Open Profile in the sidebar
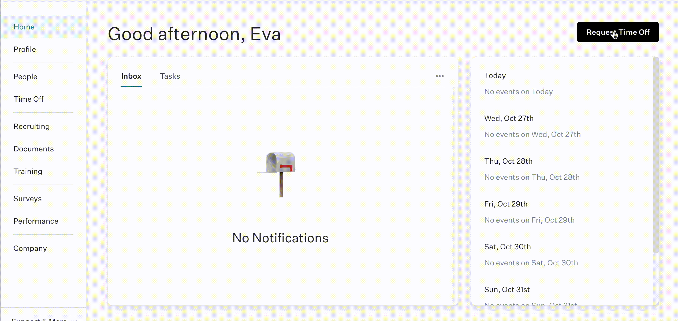 25,49
